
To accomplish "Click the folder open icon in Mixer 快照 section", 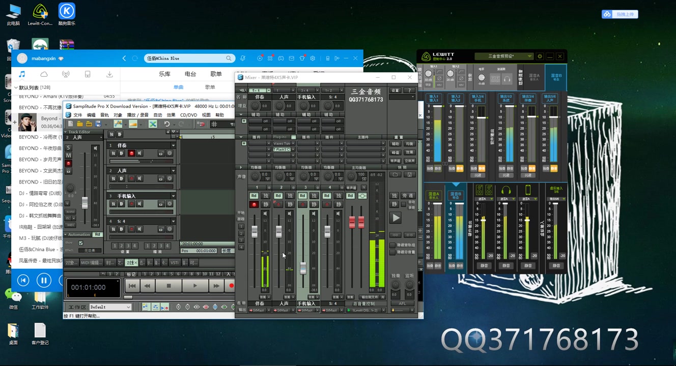I will point(395,174).
